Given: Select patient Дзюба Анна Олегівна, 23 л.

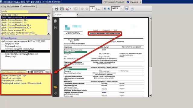Looking at the screenshot, I should [x=24, y=17].
